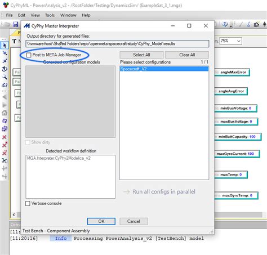
Task: Click the output directory path field
Action: point(117,43)
